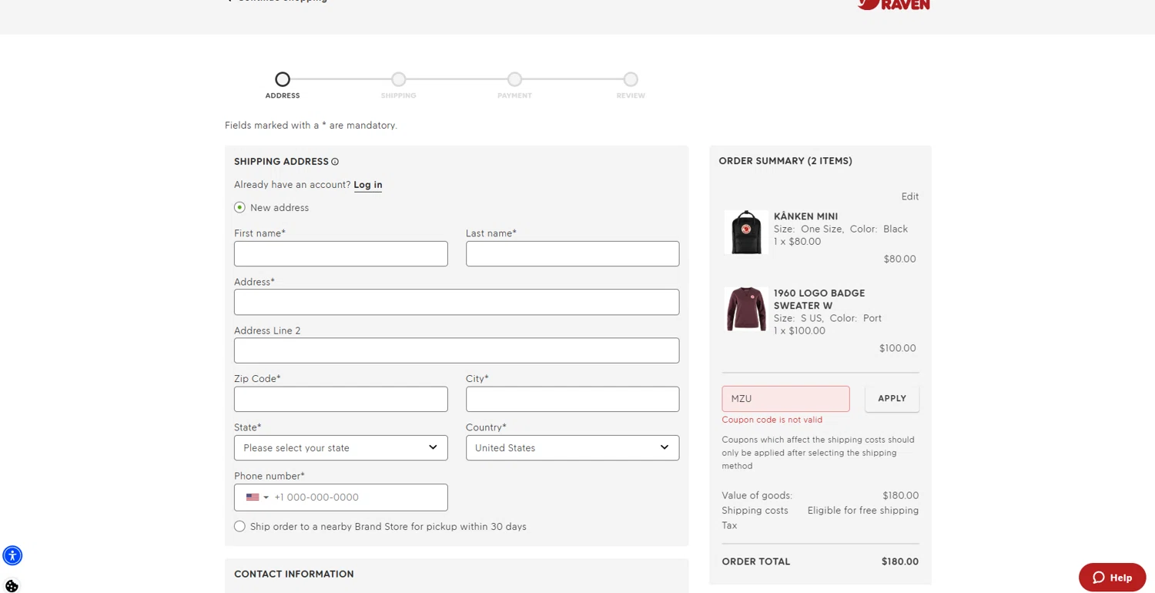Click the Fjällräven logo in the header
1155x593 pixels.
[893, 4]
